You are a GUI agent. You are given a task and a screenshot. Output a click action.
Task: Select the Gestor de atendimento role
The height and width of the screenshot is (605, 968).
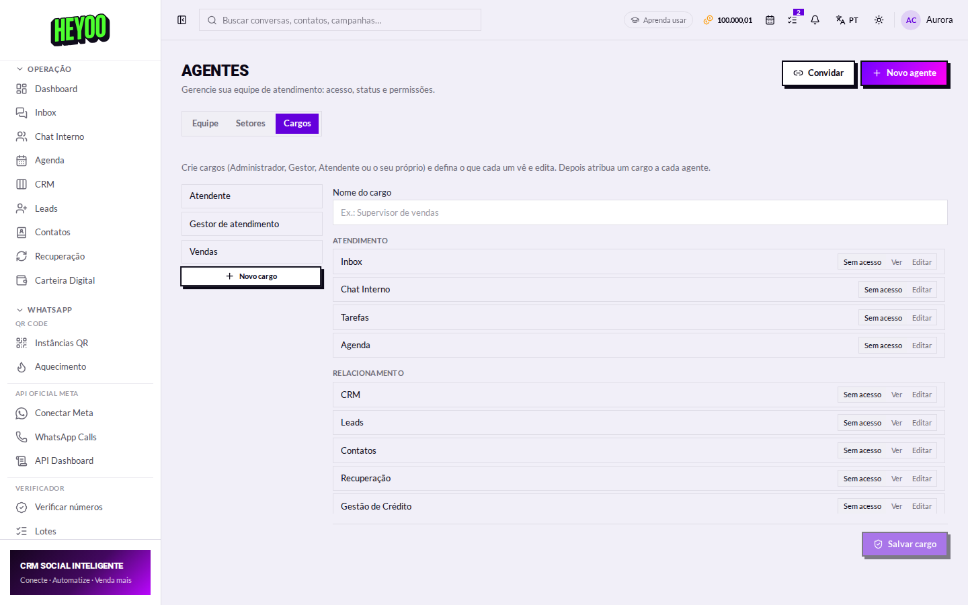click(252, 224)
